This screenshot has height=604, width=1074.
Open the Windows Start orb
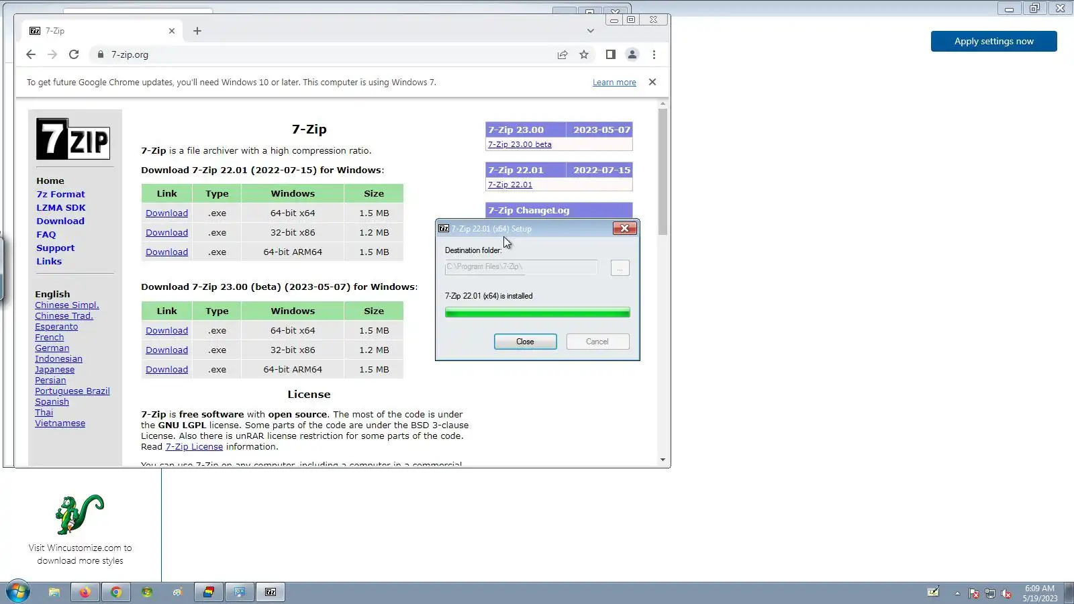click(x=18, y=592)
